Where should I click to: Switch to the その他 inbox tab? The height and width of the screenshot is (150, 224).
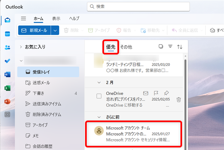[126, 47]
